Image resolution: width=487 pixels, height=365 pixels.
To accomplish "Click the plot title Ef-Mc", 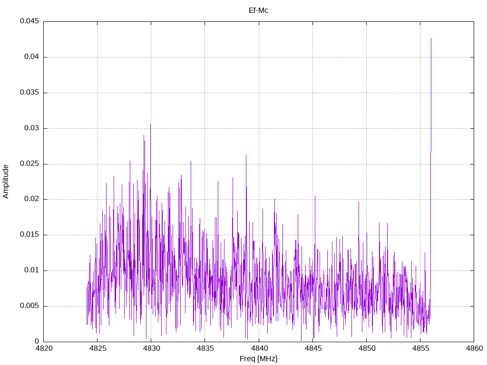I will pos(258,10).
